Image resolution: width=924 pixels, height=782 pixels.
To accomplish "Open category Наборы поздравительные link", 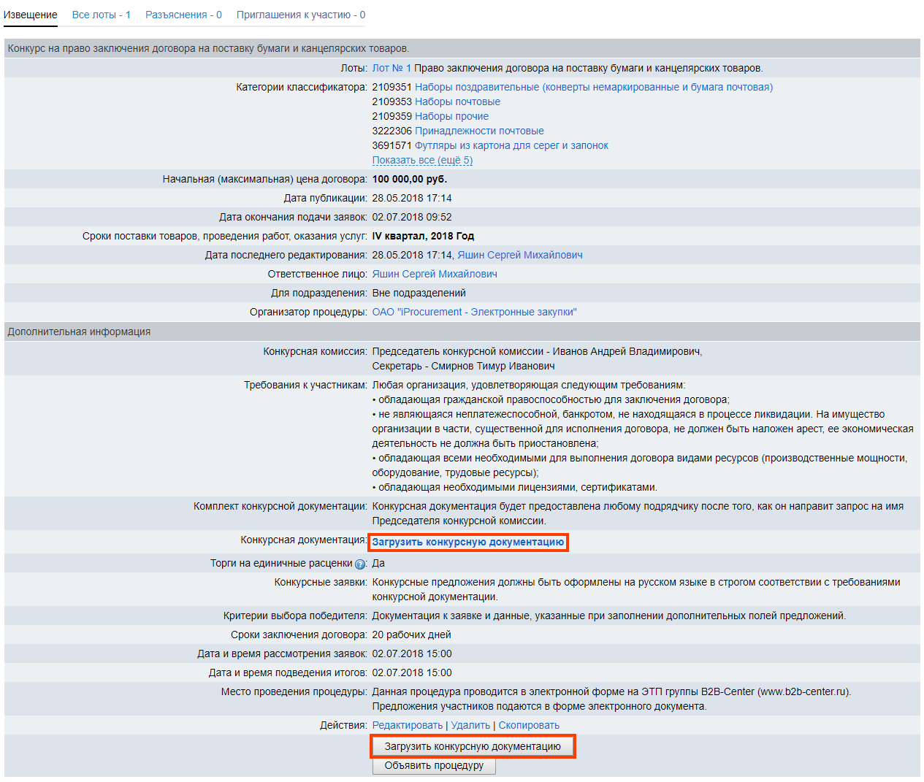I will pyautogui.click(x=593, y=87).
